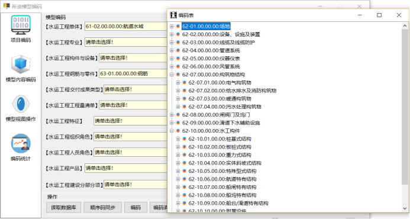Collapse the 62-07.00.00.00:构筑物结构 node
Screen dimensions: 410x219
(x=172, y=75)
